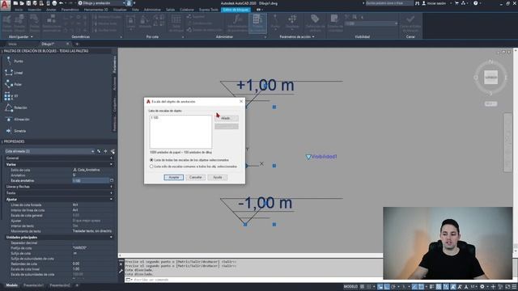Click the select objects icon in Propiedades
The height and width of the screenshot is (291, 518).
click(x=106, y=151)
